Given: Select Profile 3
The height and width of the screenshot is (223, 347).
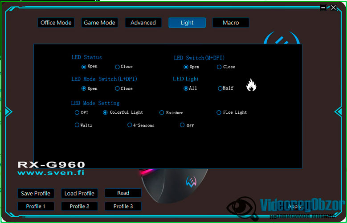Looking at the screenshot, I should point(123,206).
